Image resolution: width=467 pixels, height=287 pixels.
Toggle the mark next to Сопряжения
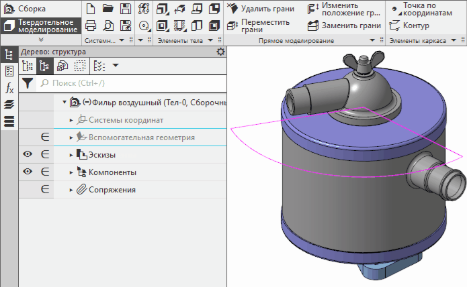pyautogui.click(x=46, y=190)
